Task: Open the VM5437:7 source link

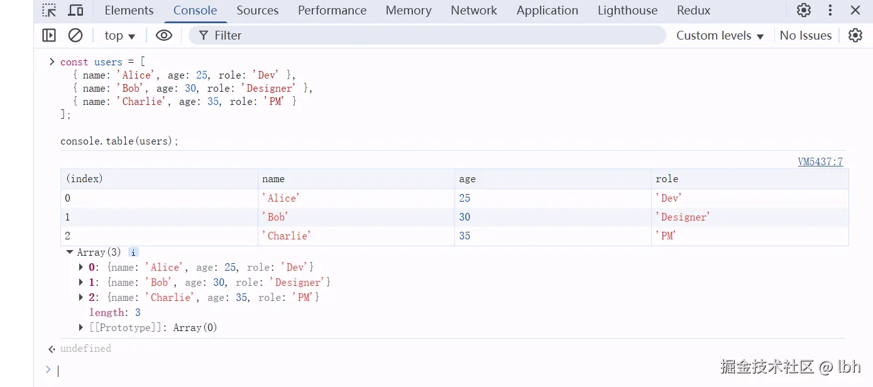Action: coord(820,161)
